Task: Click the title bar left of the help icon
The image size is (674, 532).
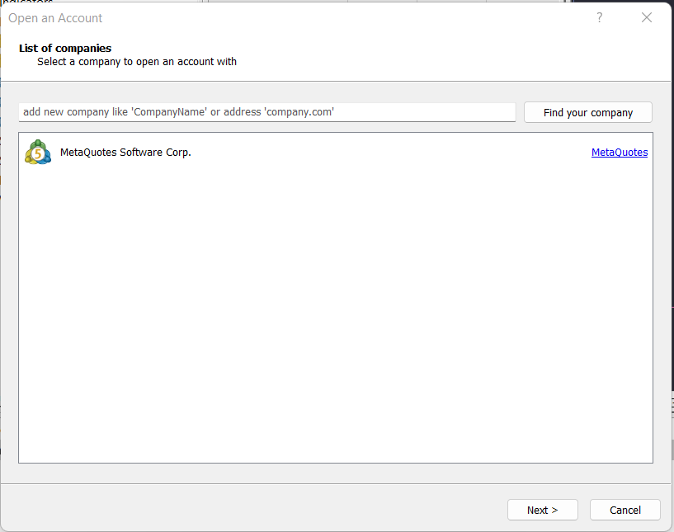Action: point(344,17)
